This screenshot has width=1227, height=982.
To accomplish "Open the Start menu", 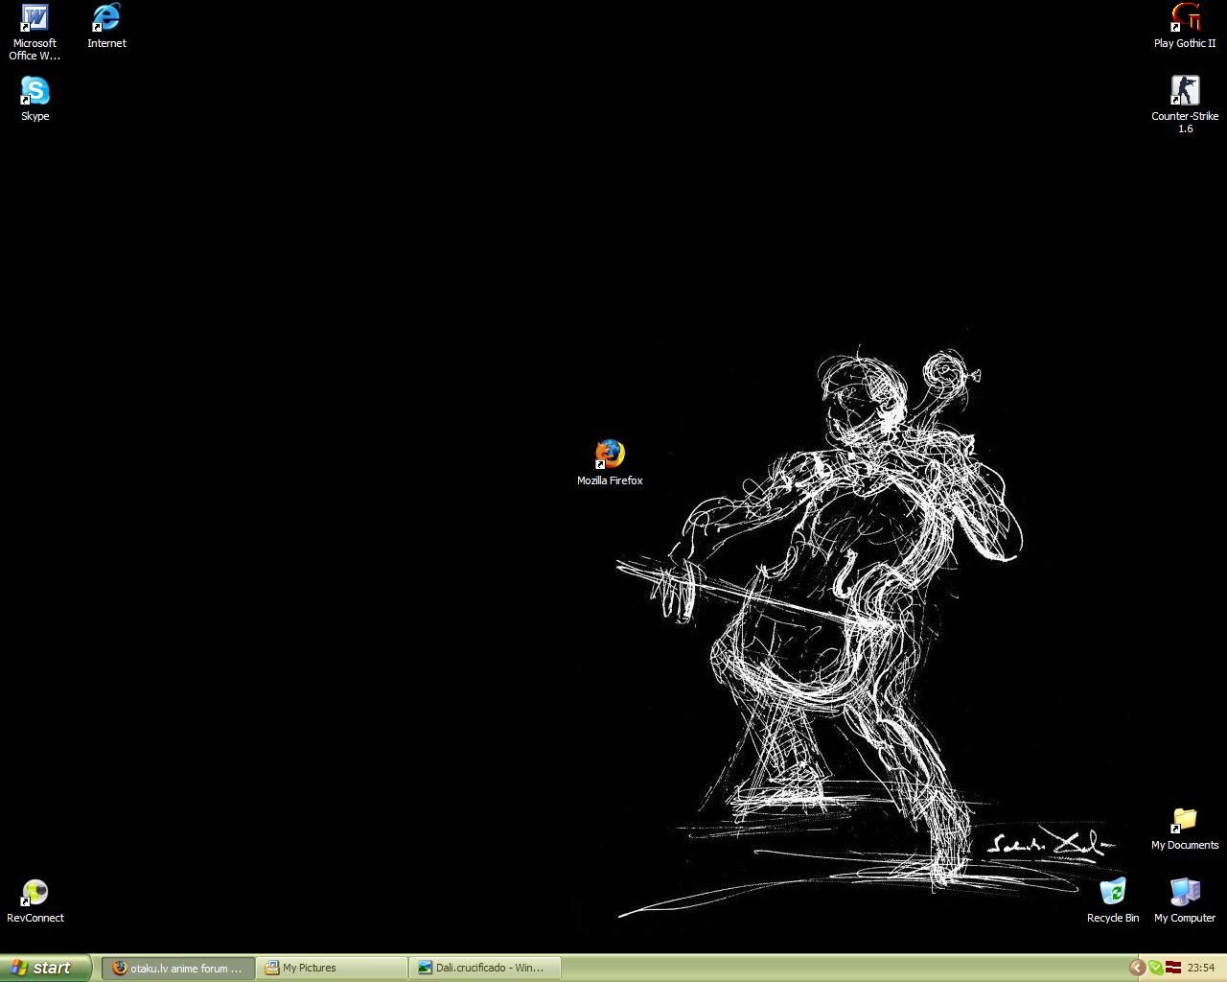I will click(x=45, y=968).
